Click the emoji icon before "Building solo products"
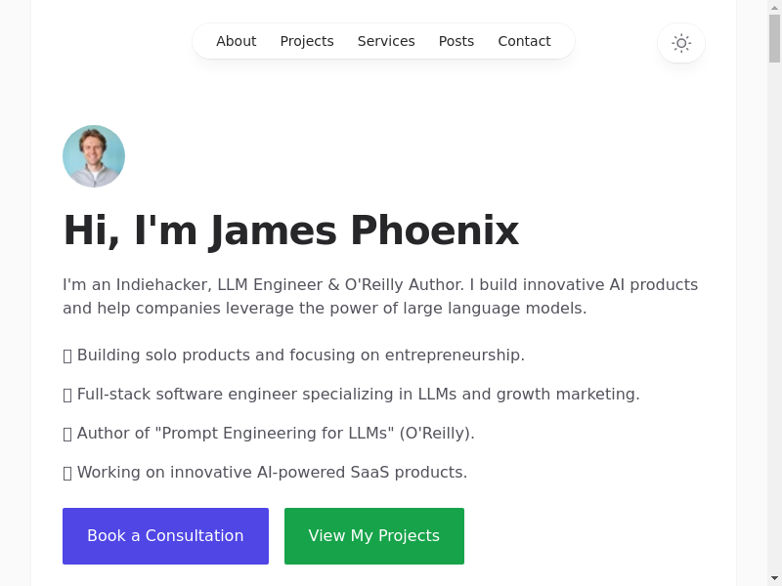 pyautogui.click(x=67, y=356)
